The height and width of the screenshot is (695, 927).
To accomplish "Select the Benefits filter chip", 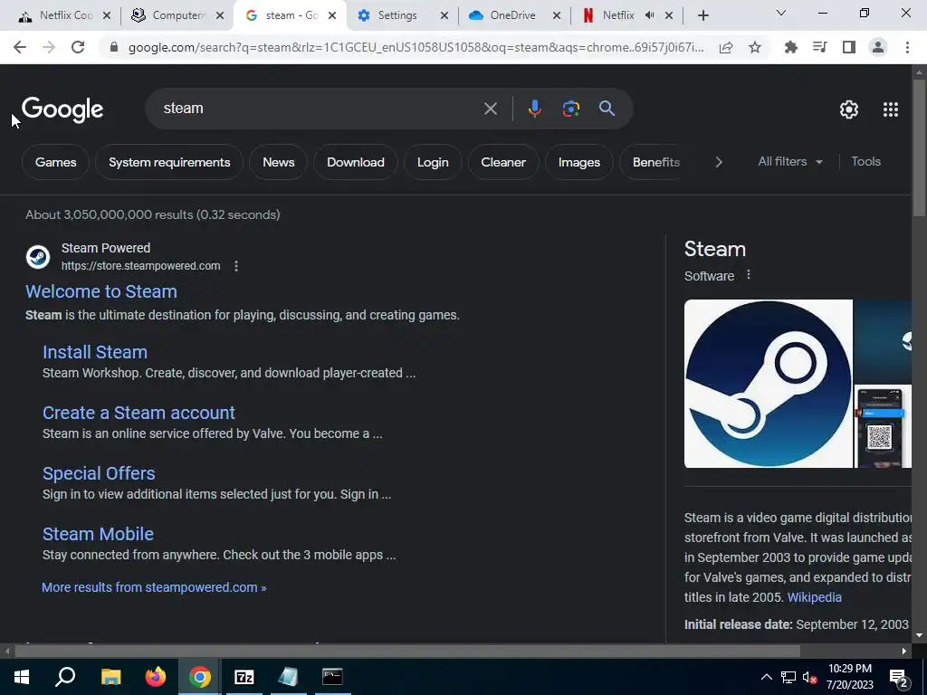I will (655, 162).
